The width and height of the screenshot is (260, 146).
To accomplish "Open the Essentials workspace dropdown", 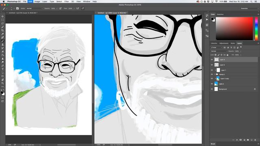I will point(249,8).
